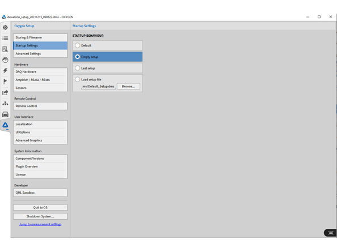
Task: Click the gauge instrument icon in sidebar
Action: [5, 60]
